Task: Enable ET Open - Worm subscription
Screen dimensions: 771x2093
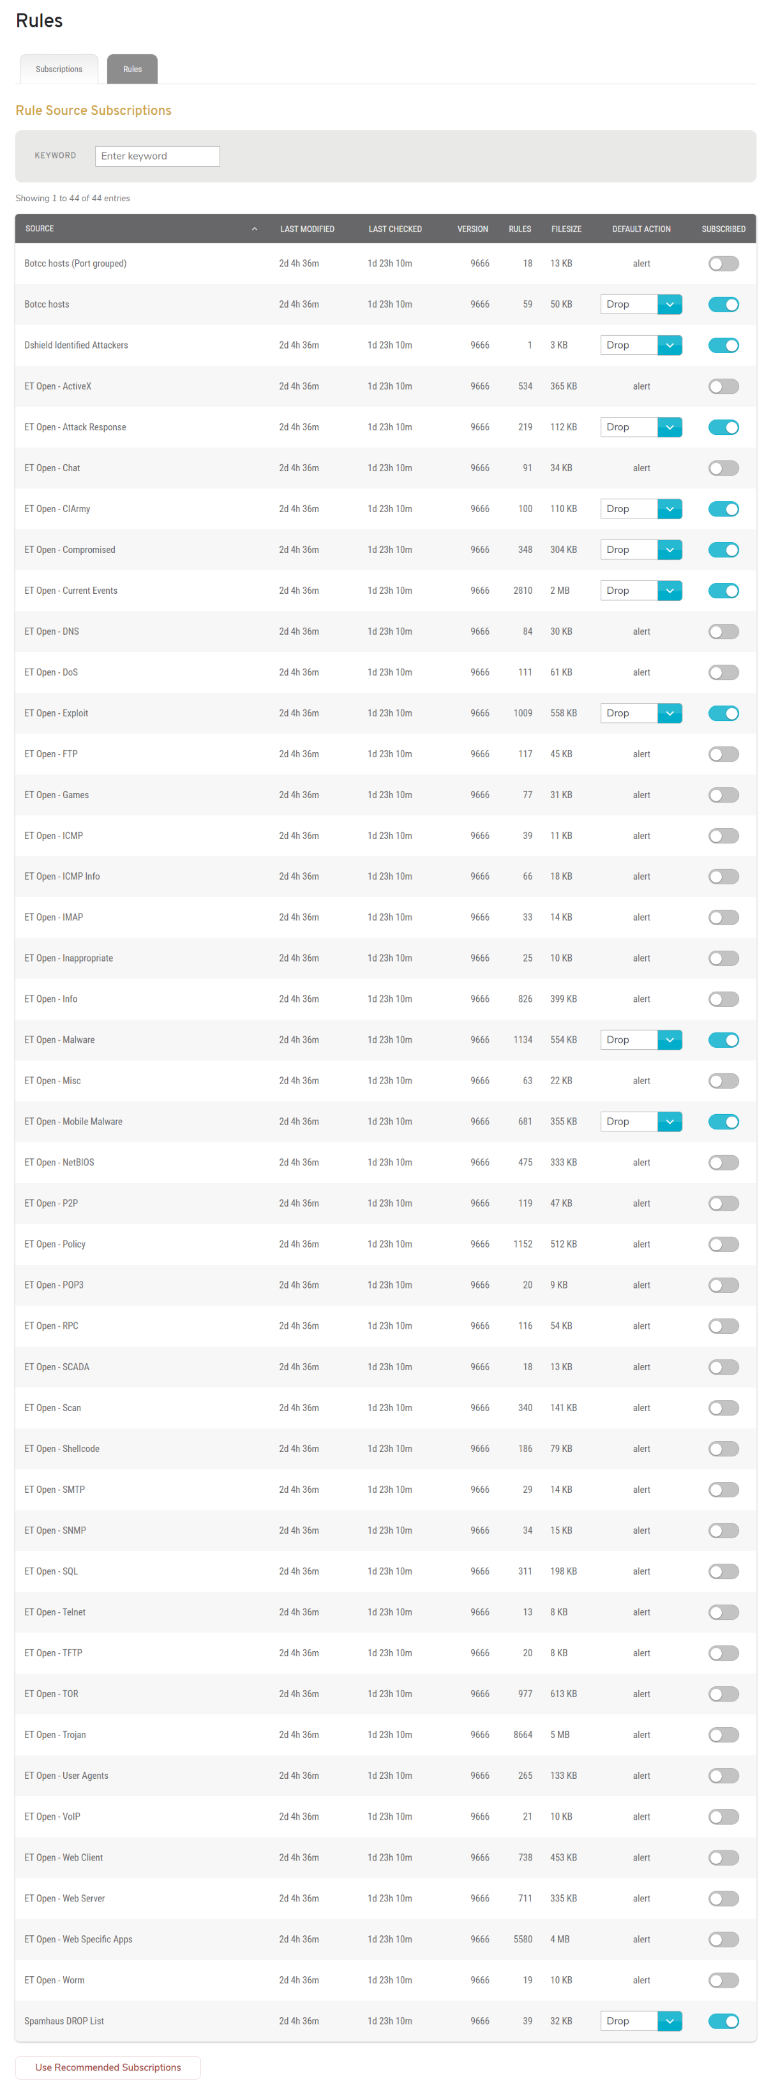Action: coord(722,1980)
